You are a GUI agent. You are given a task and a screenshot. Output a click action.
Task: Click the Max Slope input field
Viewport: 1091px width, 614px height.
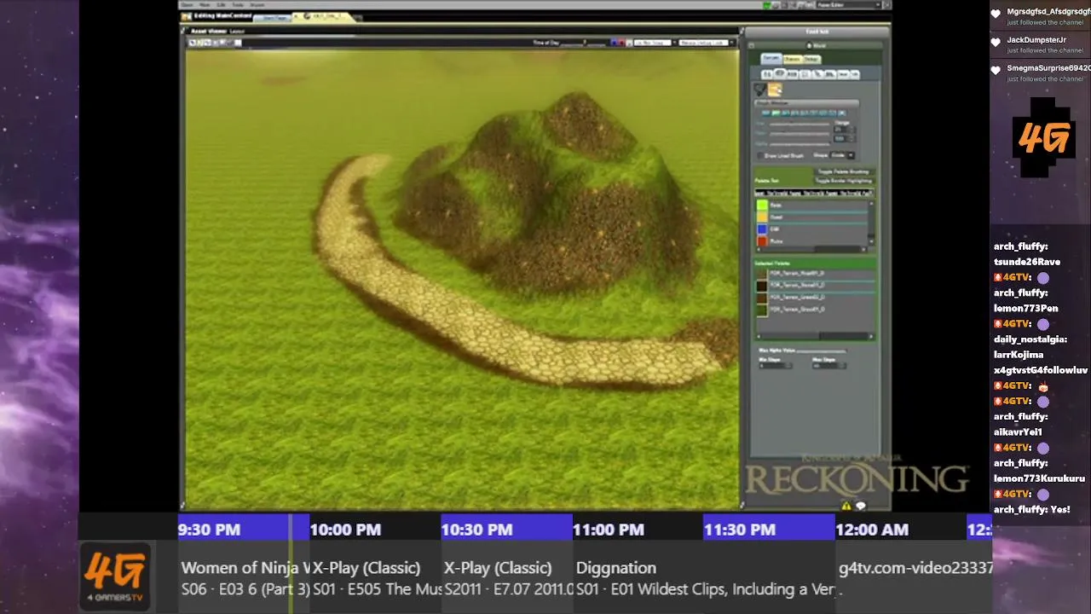coord(828,366)
